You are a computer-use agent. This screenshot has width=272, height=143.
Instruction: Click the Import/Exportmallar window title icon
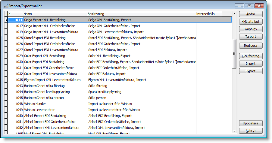click(x=6, y=6)
